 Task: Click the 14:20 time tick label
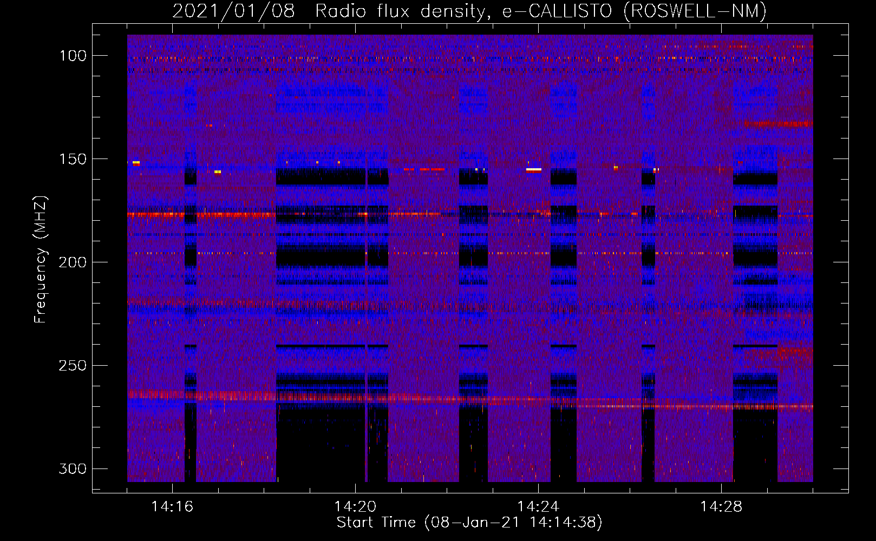tap(355, 507)
